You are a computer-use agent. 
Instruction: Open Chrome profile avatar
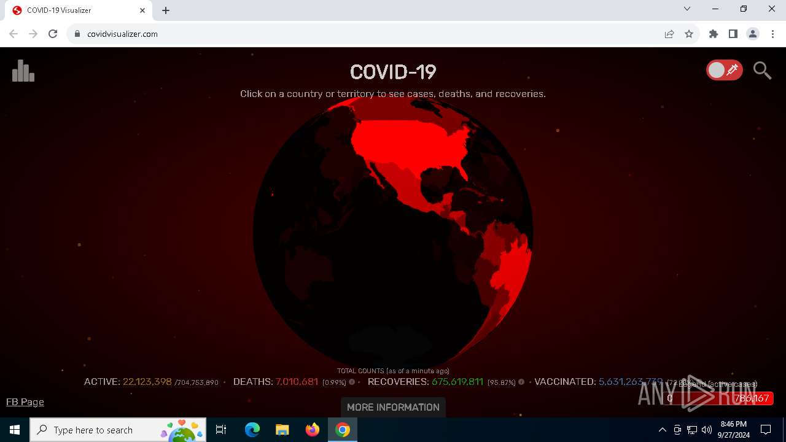(753, 34)
